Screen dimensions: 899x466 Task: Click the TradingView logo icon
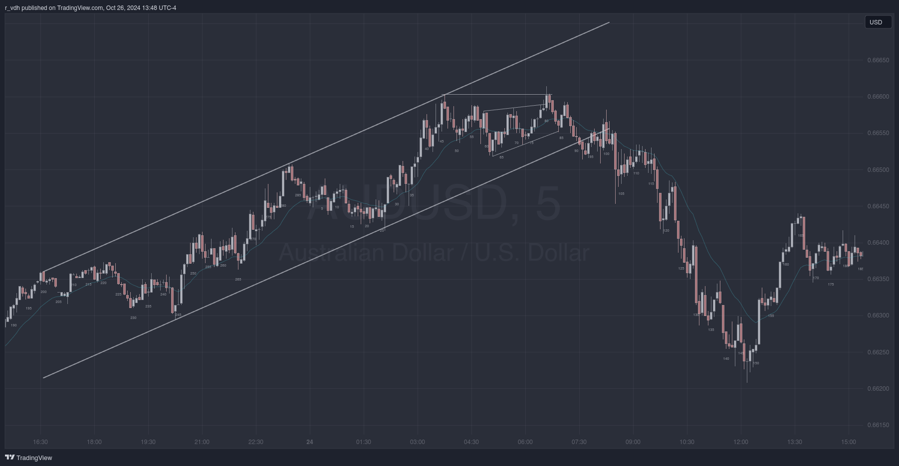[x=9, y=458]
